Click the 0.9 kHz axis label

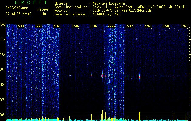click(3, 70)
